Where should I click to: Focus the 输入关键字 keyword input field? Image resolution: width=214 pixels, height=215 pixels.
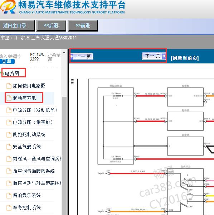point(10,56)
